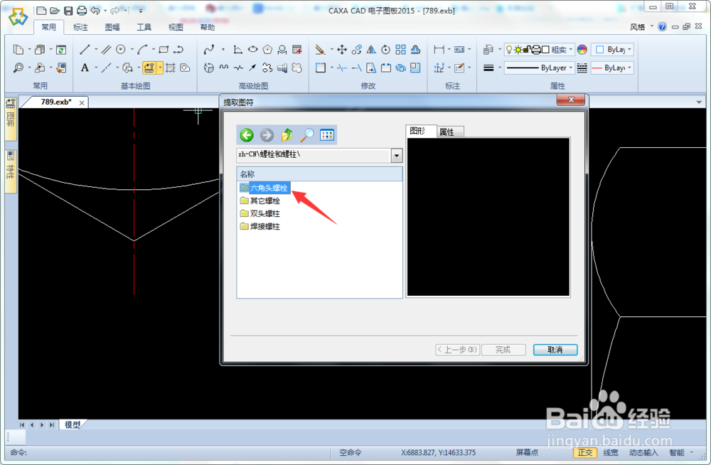
Task: Select the Array tool
Action: pyautogui.click(x=401, y=50)
